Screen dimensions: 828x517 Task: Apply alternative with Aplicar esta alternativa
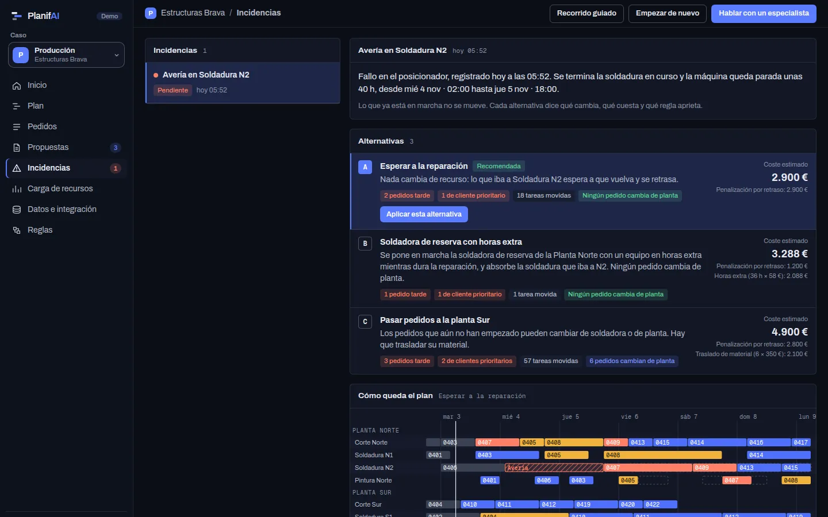point(424,214)
